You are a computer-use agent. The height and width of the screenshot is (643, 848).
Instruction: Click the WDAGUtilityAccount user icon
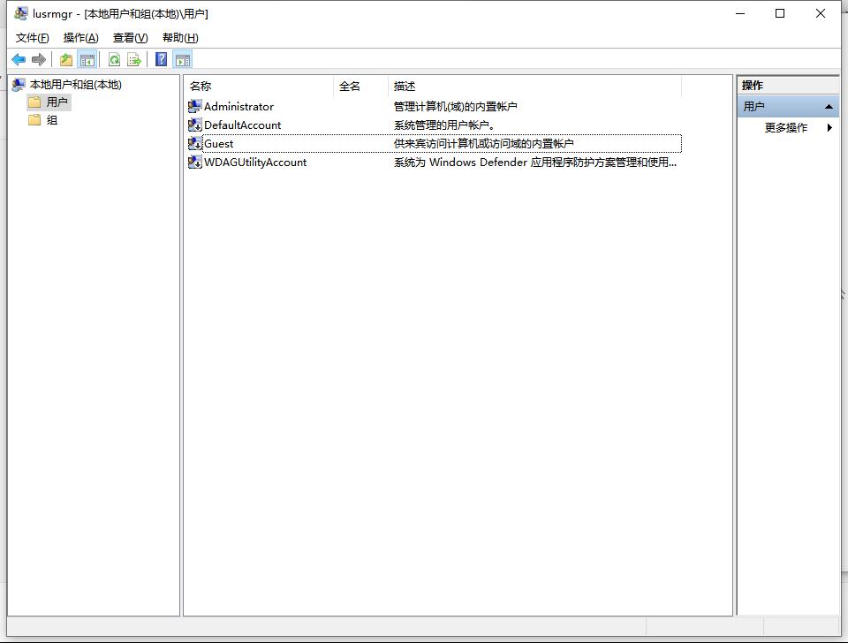click(194, 163)
